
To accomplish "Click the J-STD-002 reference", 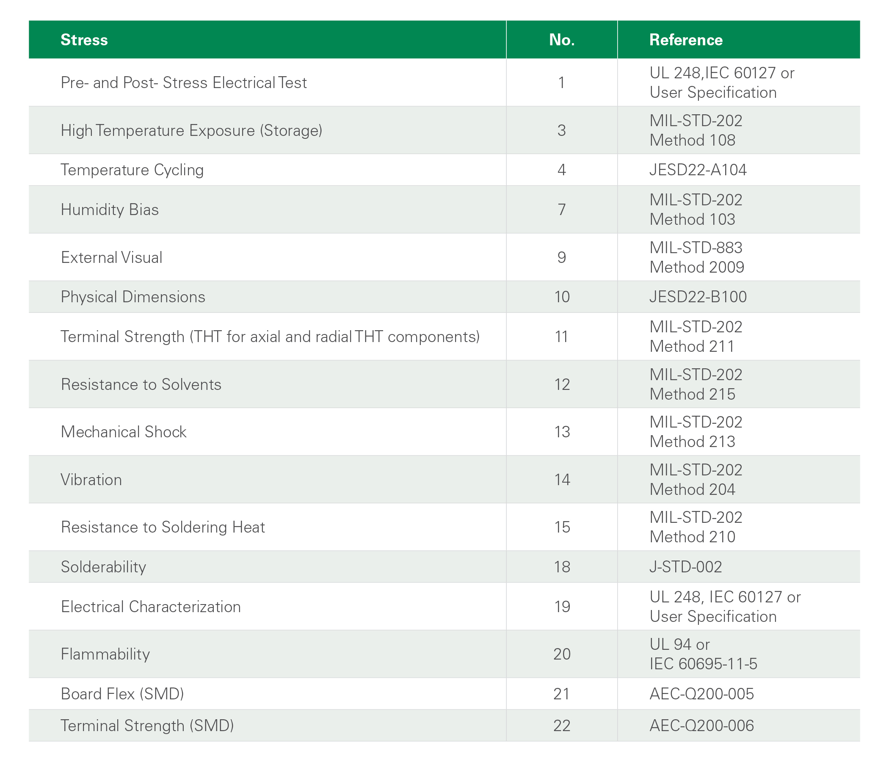I will pos(685,567).
